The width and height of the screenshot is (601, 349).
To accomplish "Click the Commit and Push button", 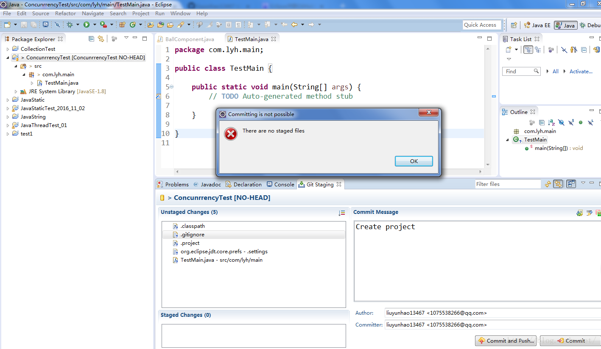I will pos(506,341).
